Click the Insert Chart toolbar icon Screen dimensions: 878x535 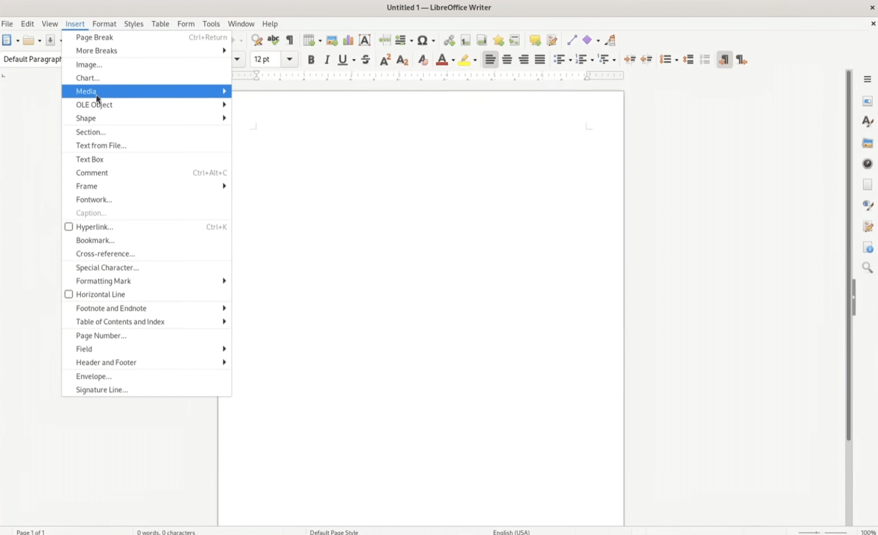[x=348, y=40]
